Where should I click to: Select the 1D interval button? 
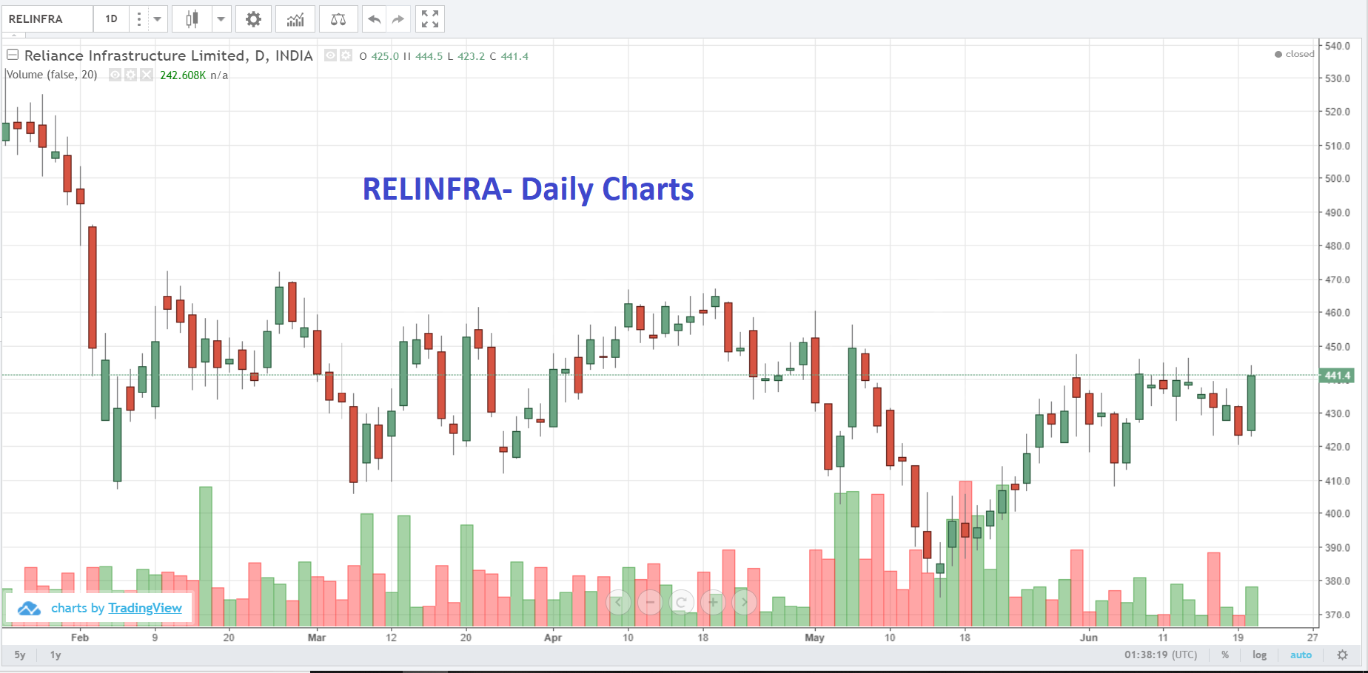(x=111, y=19)
